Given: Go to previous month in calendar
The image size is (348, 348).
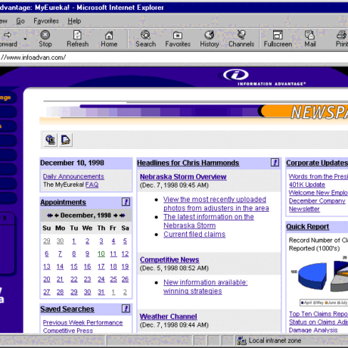Looking at the screenshot, I should (x=57, y=216).
